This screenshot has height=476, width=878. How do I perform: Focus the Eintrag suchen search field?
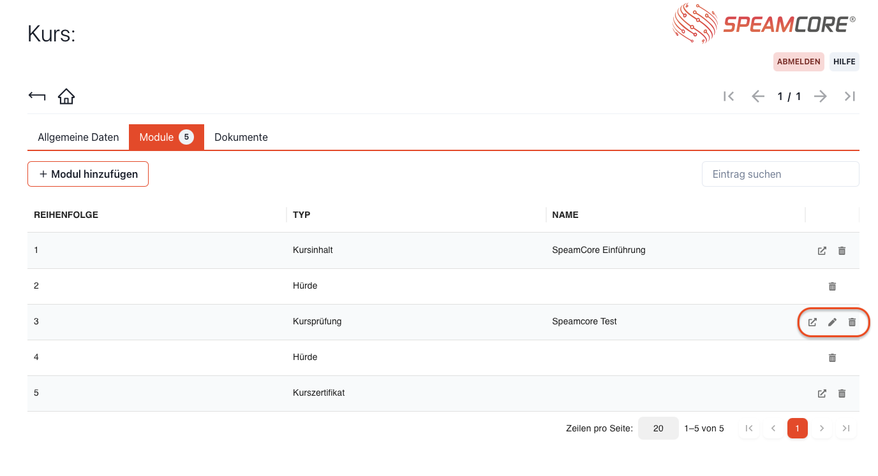(x=780, y=174)
